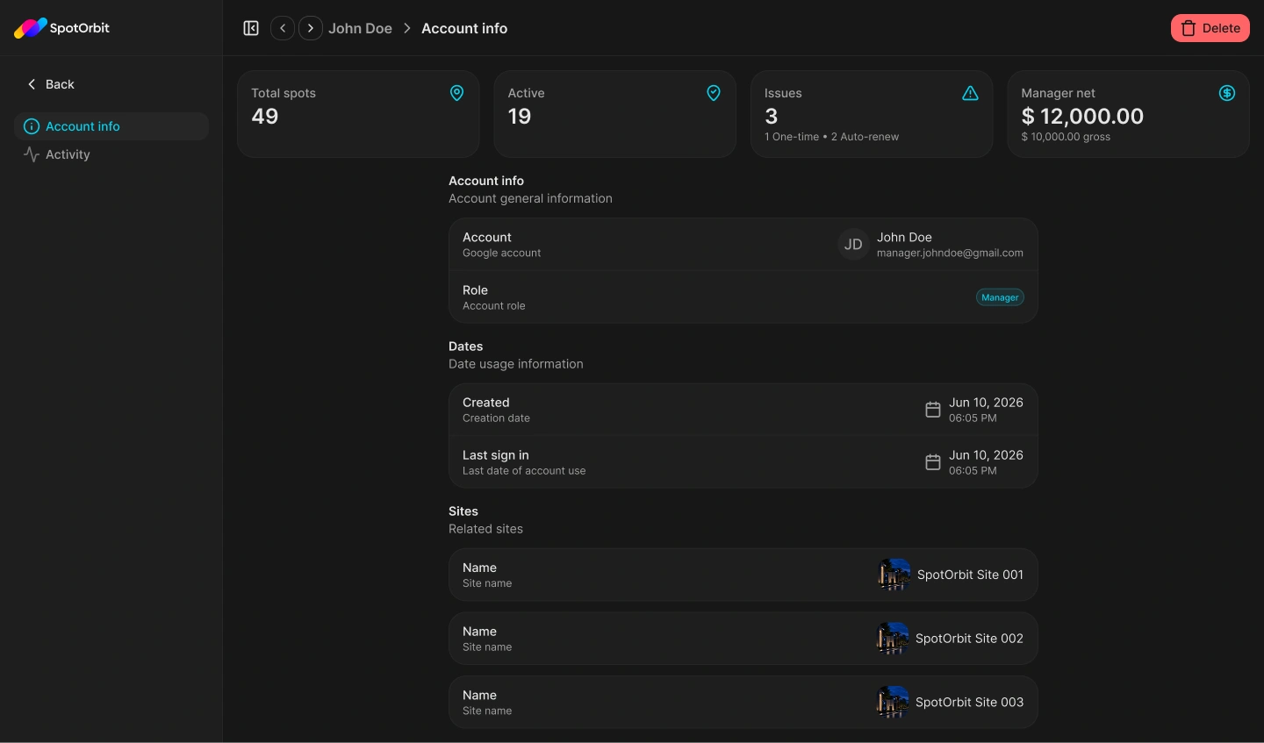
Task: Click the Manager role badge
Action: click(x=1000, y=297)
